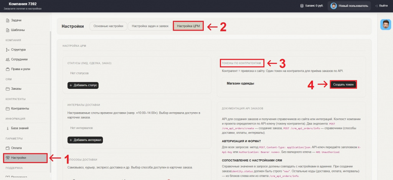
Task: Open База знаний info icon
Action: (x=8, y=128)
